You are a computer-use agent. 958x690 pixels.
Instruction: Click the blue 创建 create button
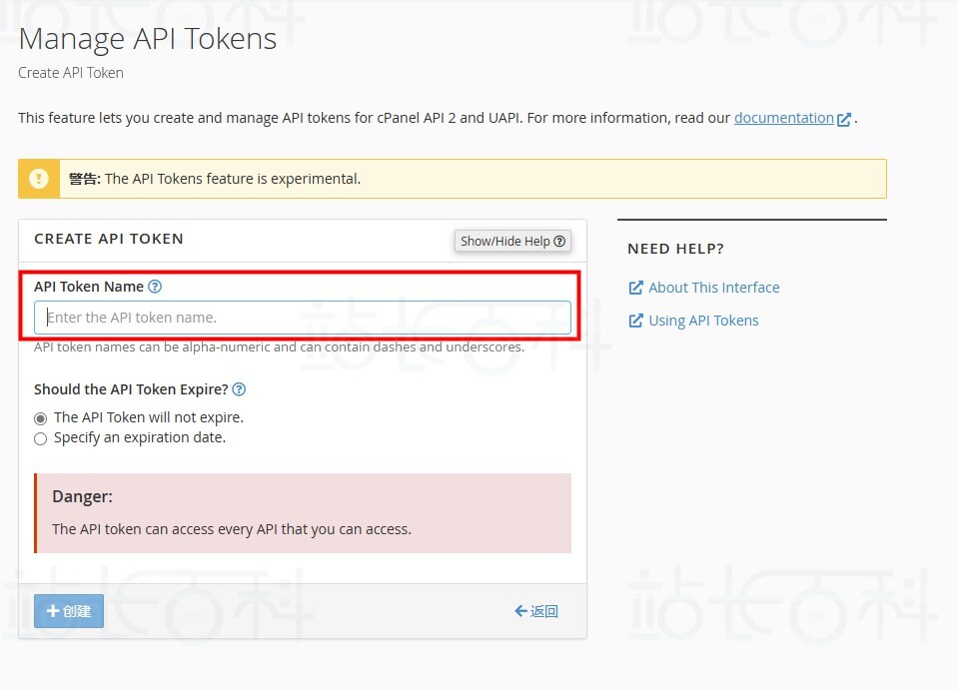pyautogui.click(x=68, y=611)
